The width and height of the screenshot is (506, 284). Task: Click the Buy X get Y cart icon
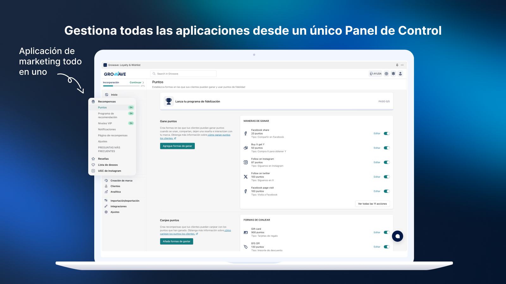(x=246, y=148)
